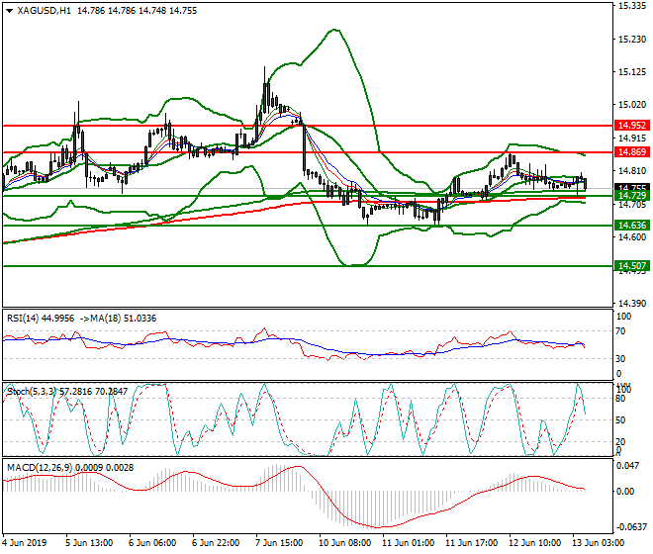Select the 14.636 green support price label
This screenshot has height=554, width=653.
pos(632,226)
